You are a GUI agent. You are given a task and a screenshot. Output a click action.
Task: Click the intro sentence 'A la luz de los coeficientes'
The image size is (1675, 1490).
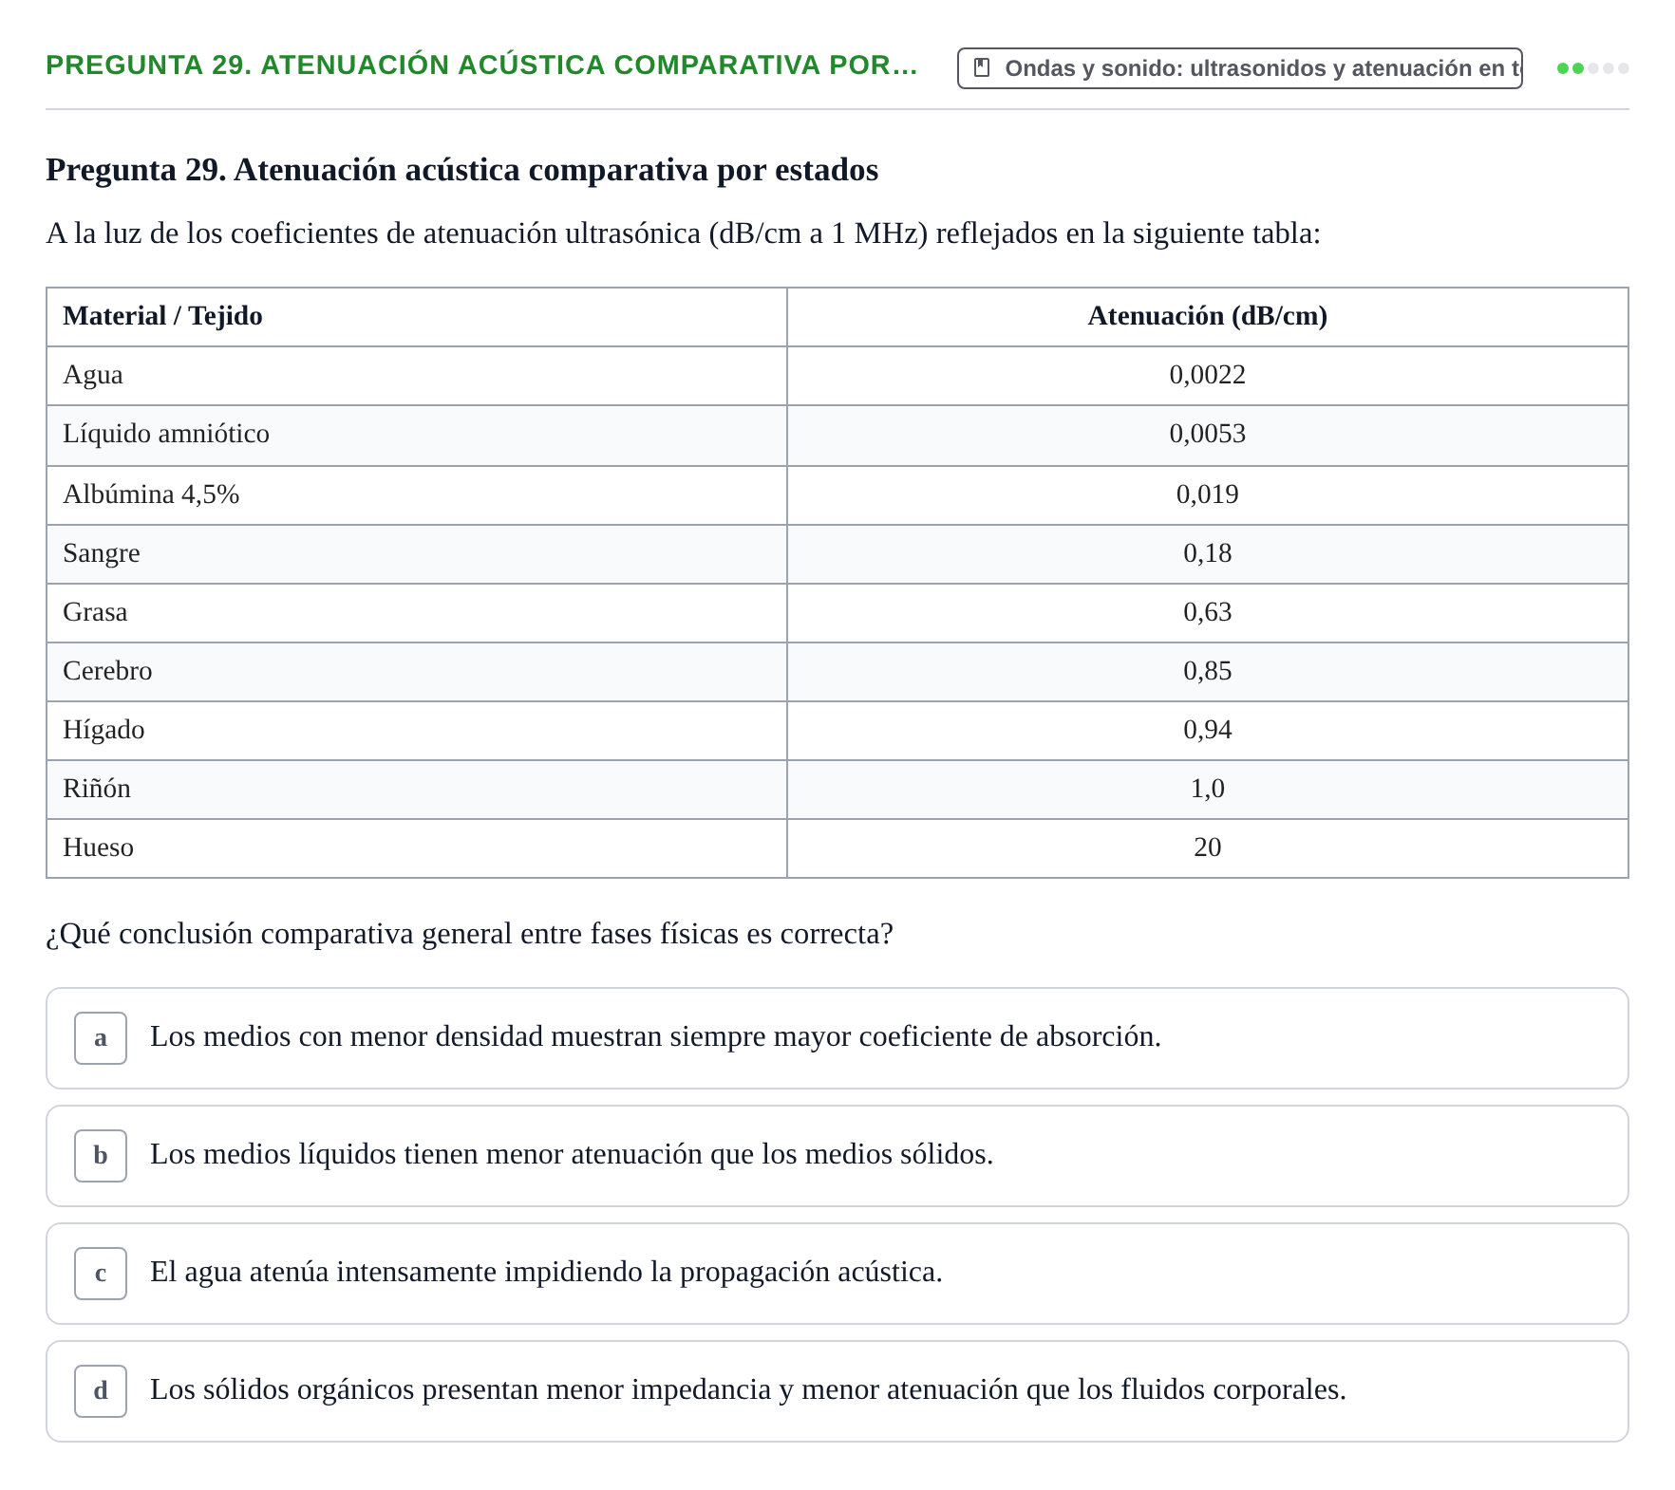pos(684,233)
